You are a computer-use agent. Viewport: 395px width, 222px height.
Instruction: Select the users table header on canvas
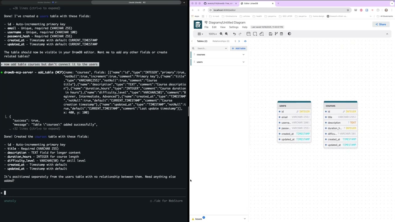point(294,106)
